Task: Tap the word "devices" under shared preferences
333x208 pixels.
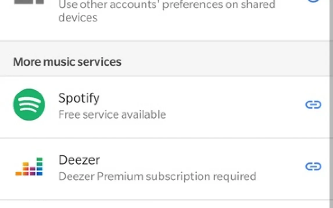Action: [78, 17]
